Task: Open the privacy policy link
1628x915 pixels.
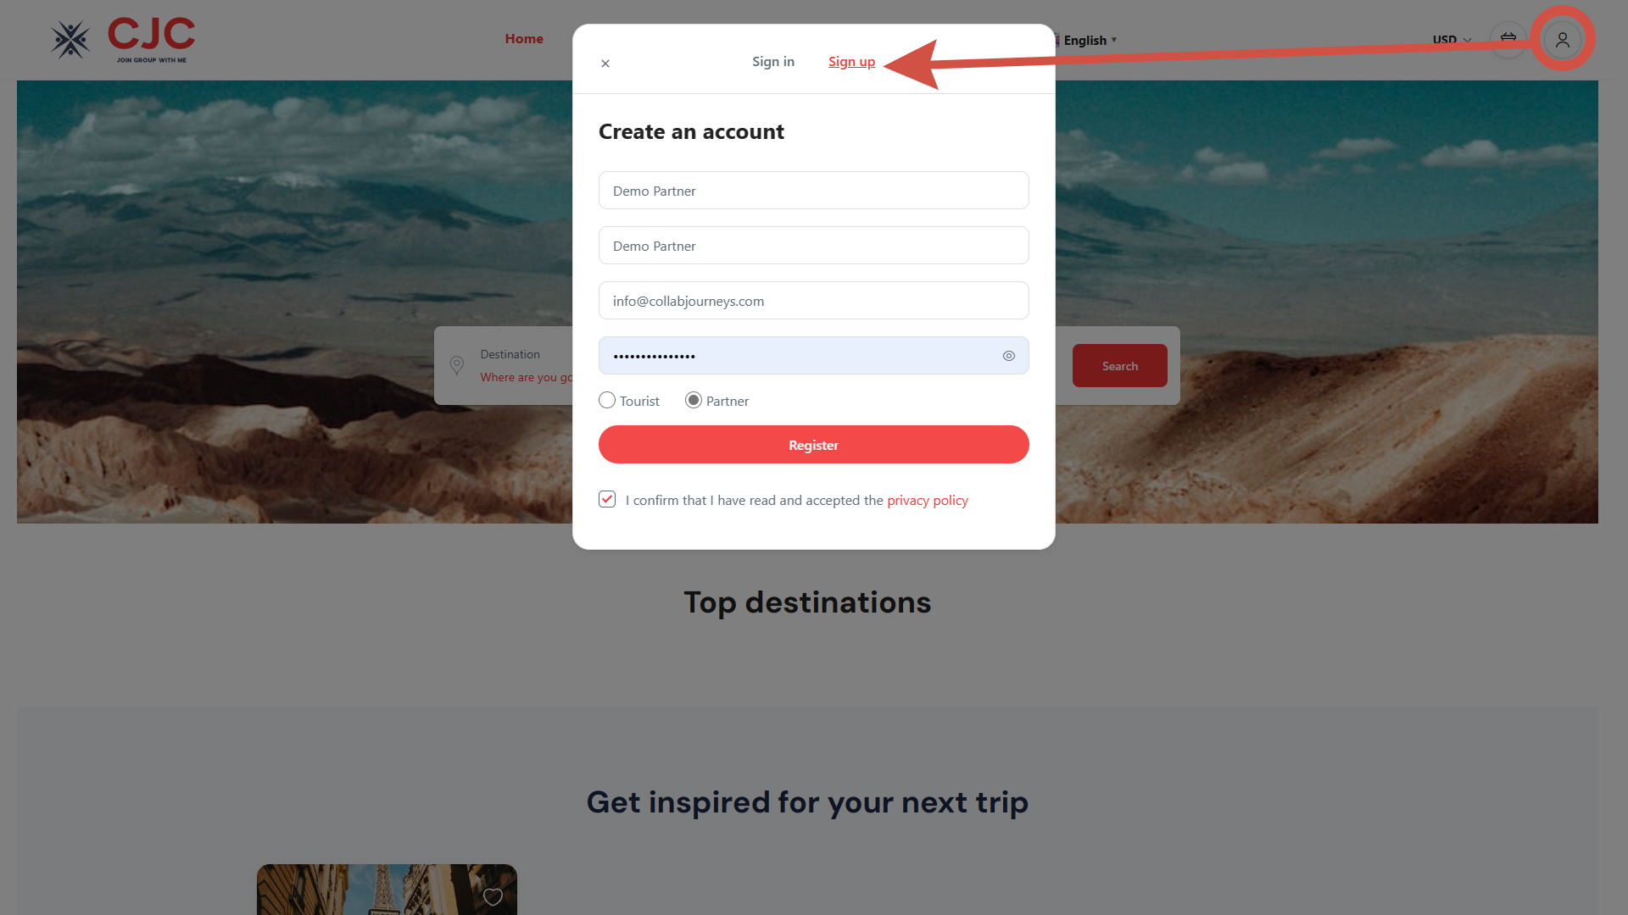Action: tap(928, 500)
